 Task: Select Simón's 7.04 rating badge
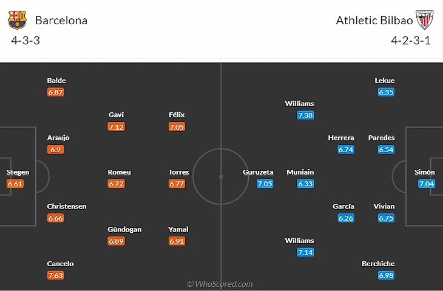pos(427,184)
